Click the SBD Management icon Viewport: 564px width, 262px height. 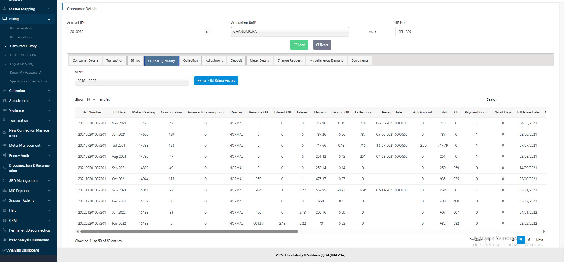click(x=4, y=180)
